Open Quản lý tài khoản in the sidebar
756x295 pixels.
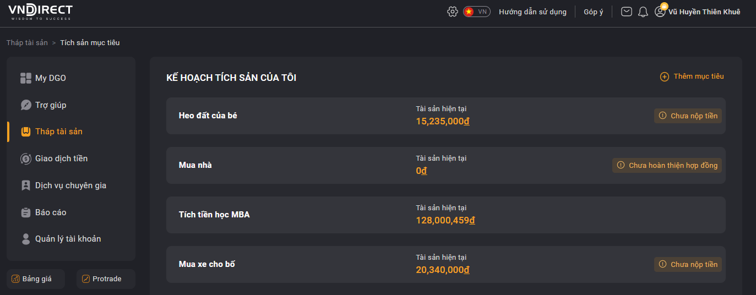coord(61,239)
